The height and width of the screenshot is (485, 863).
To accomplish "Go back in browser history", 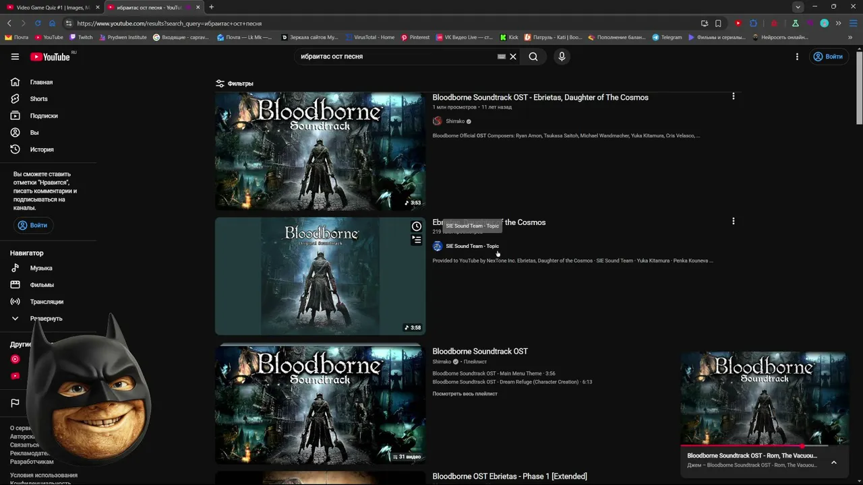I will (x=9, y=24).
